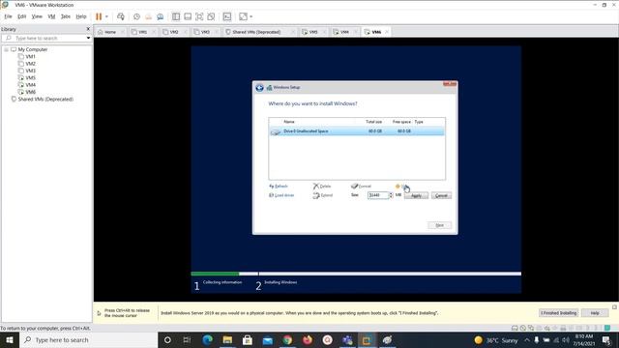
Task: Open File Explorer from taskbar
Action: coord(227,339)
